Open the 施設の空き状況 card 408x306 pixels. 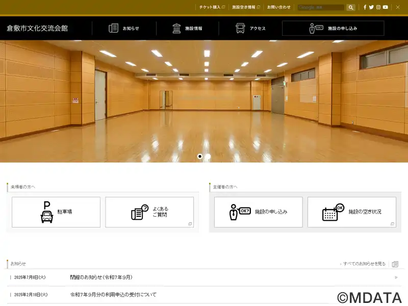tap(352, 212)
